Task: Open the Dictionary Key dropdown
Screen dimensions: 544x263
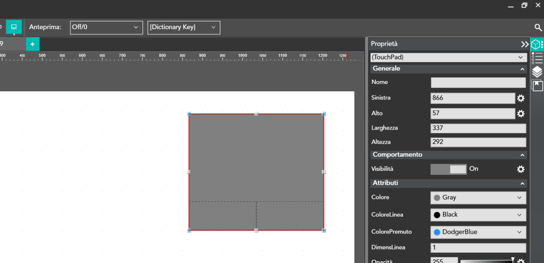Action: 183,27
